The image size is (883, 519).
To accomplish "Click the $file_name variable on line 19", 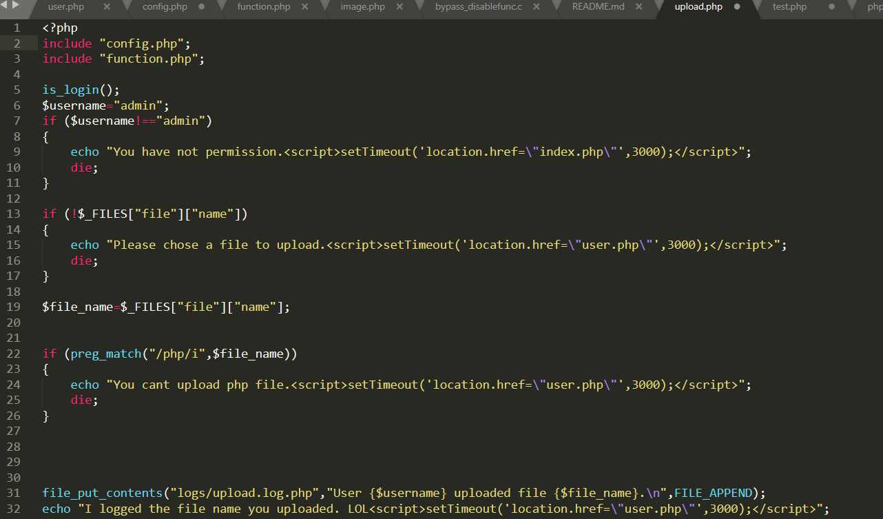I will (x=78, y=307).
